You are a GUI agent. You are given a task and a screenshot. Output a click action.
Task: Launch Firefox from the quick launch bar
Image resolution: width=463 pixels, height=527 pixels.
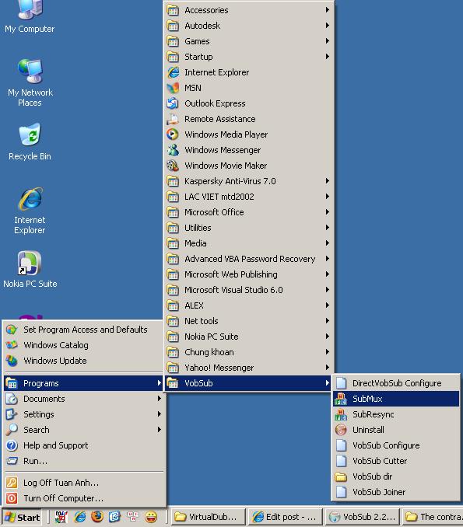tap(97, 517)
